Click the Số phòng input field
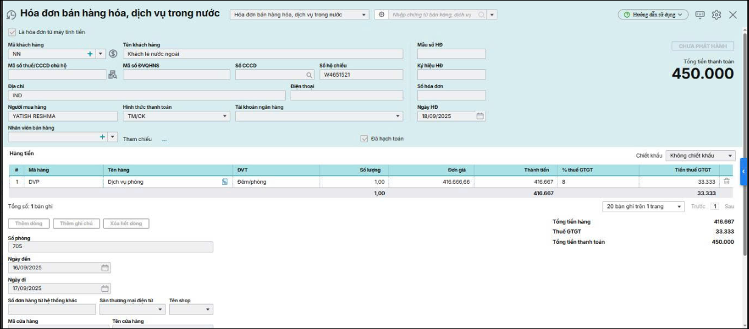 pos(110,247)
